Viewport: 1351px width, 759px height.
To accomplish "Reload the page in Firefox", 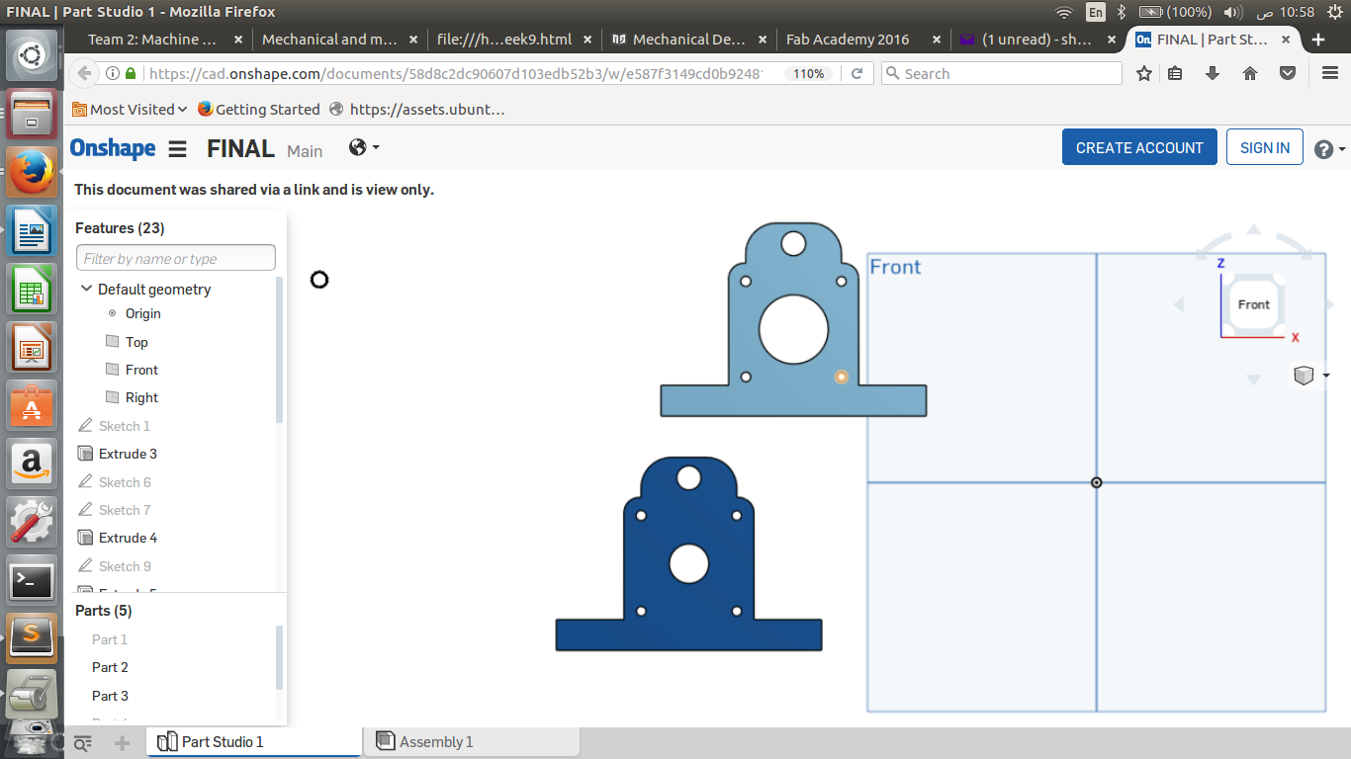I will [857, 73].
